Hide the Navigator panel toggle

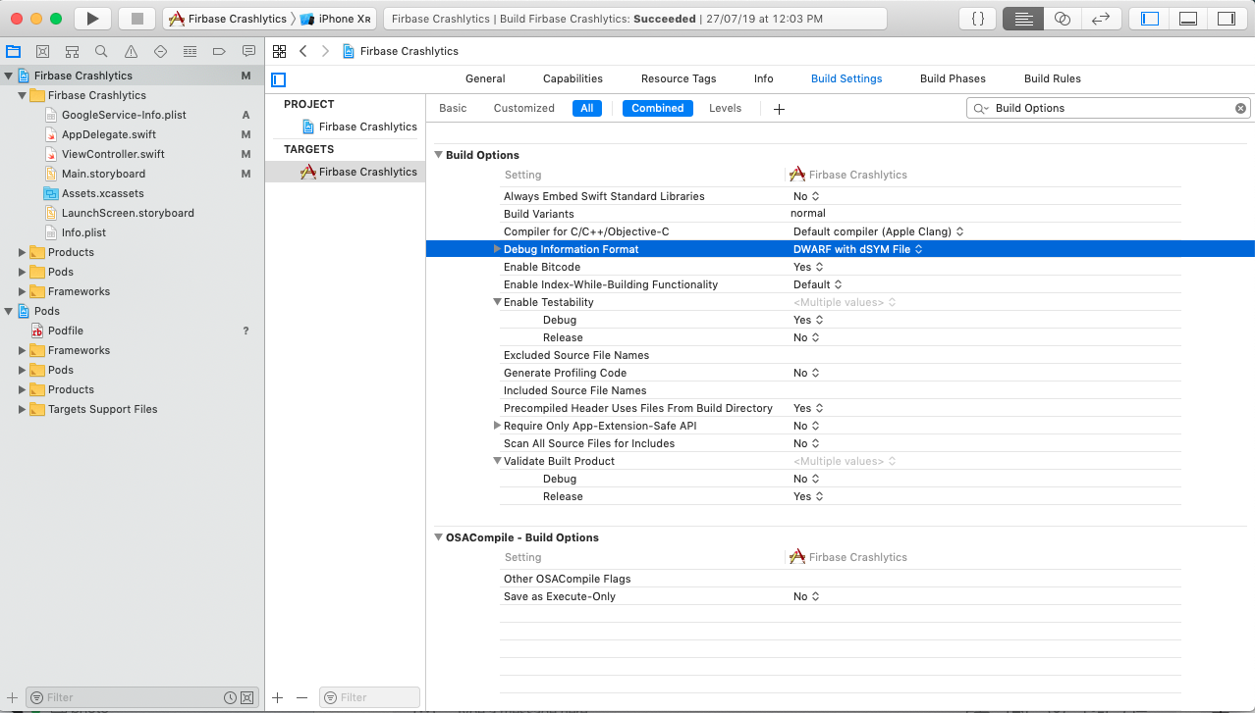click(x=1150, y=19)
